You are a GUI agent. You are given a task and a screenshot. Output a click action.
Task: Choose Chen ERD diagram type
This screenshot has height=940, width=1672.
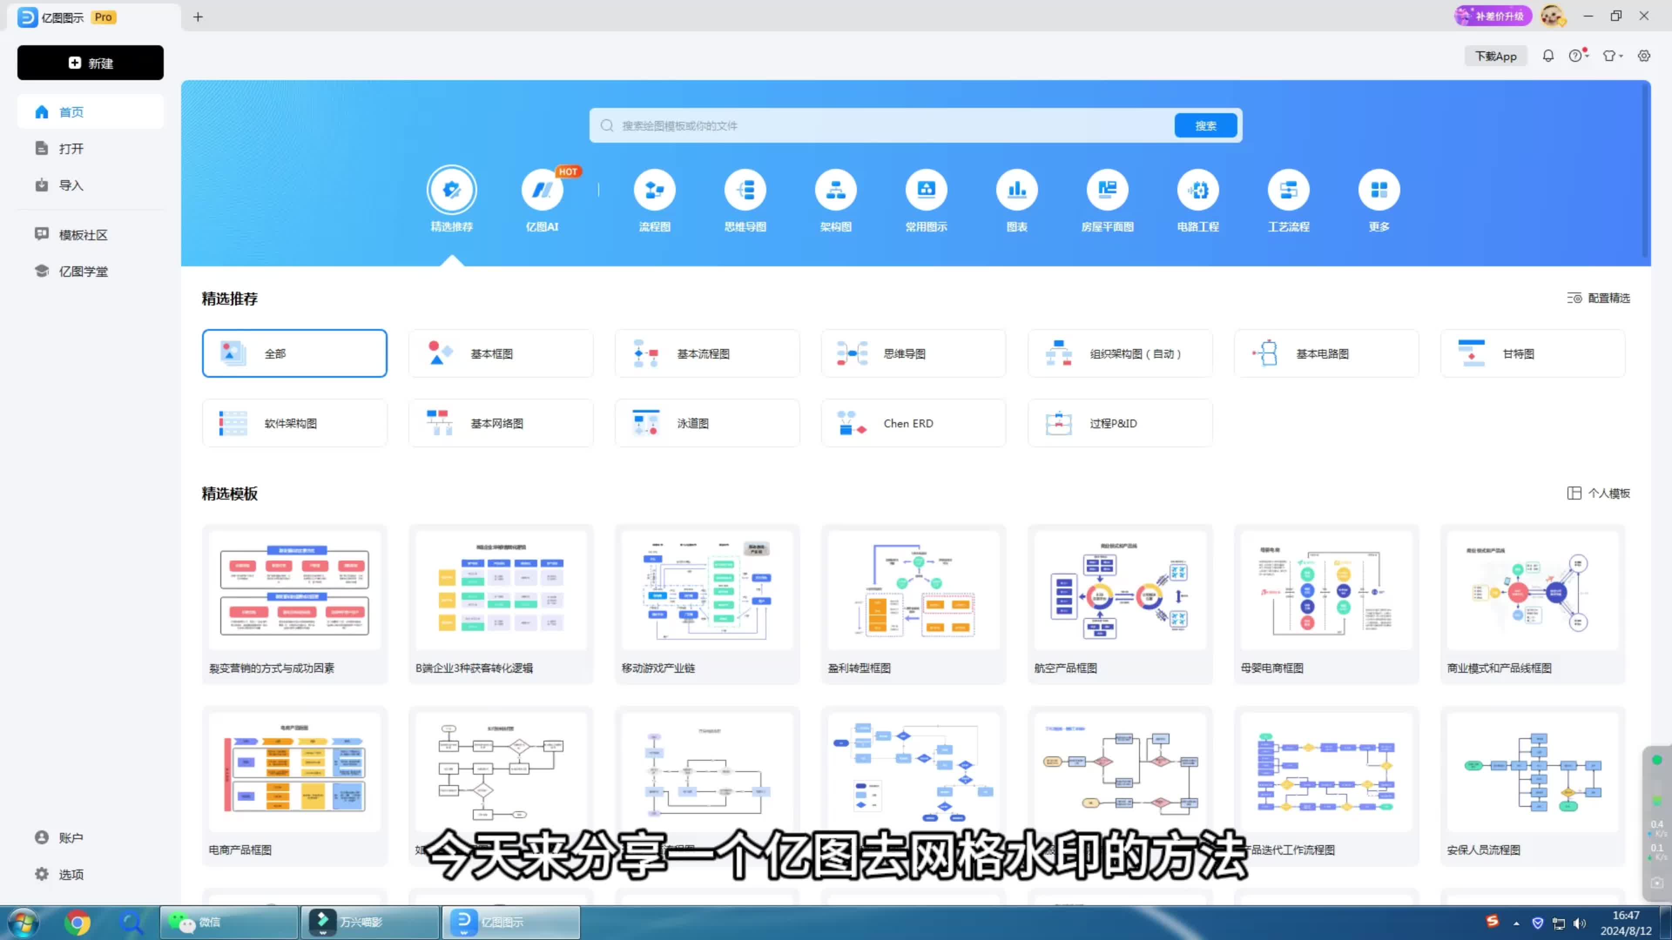tap(914, 423)
